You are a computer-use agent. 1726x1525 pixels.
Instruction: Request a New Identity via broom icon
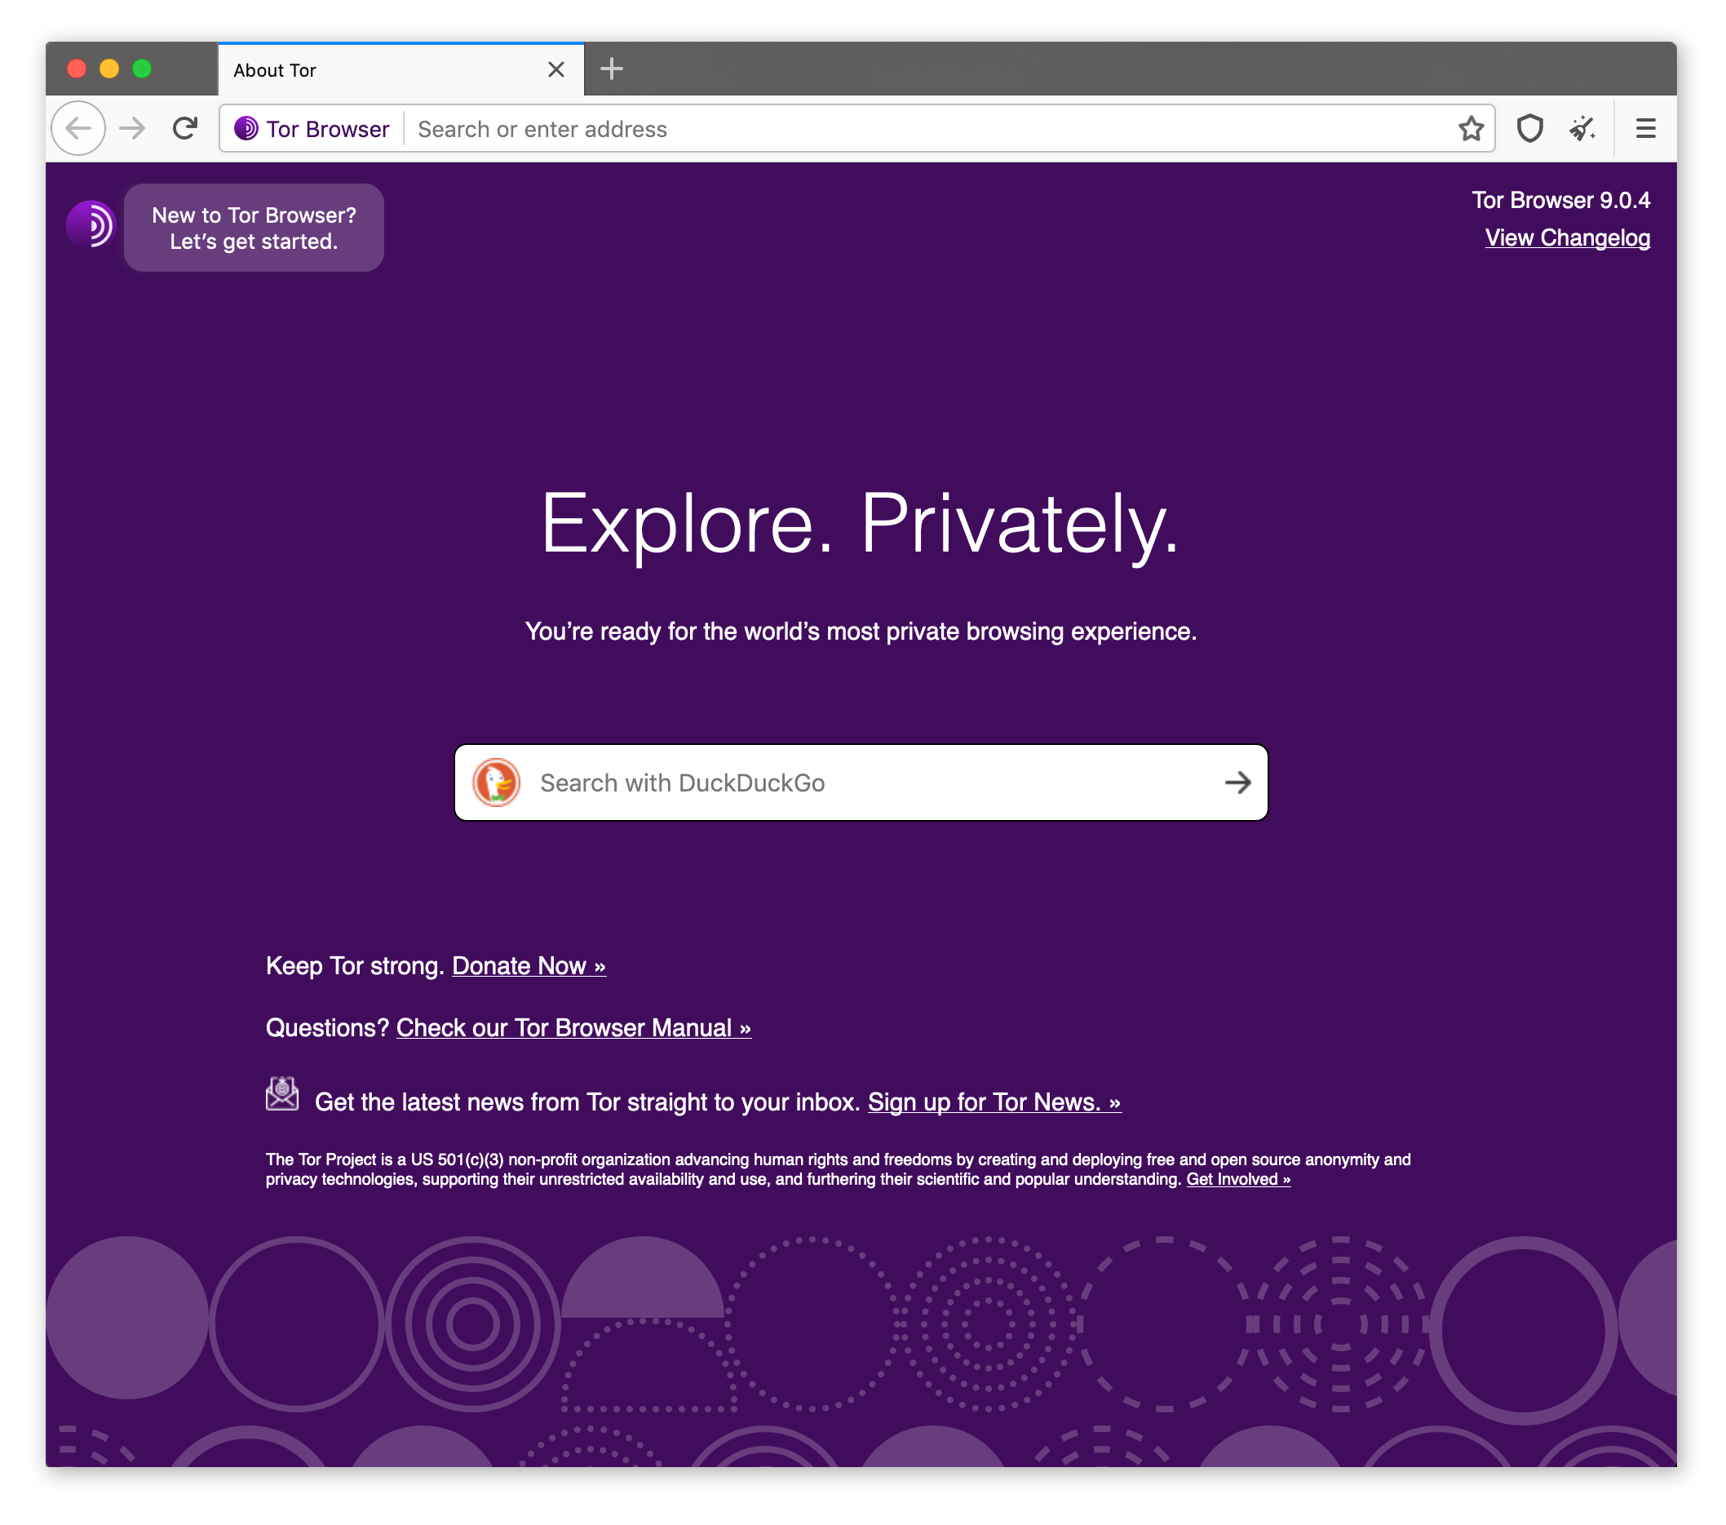tap(1582, 128)
